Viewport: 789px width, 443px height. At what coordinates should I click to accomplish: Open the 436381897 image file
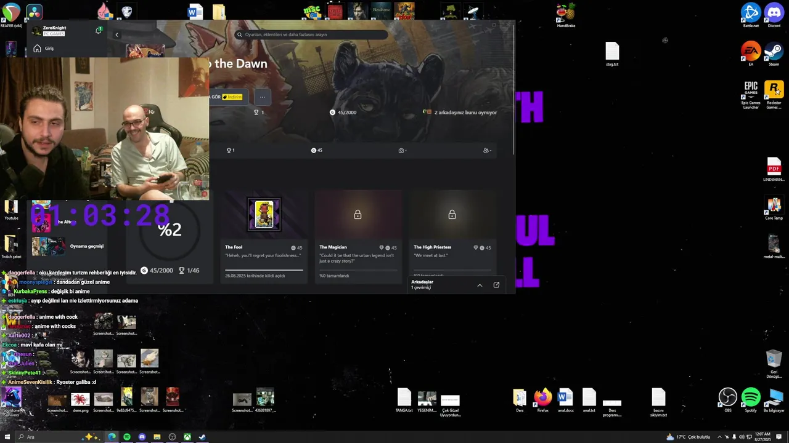(265, 400)
